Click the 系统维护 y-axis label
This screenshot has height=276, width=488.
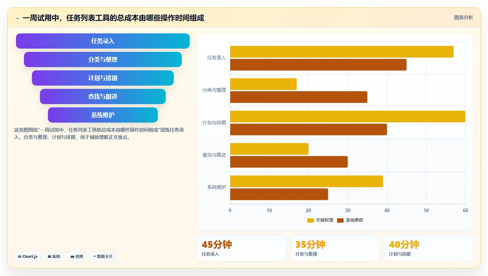point(217,187)
